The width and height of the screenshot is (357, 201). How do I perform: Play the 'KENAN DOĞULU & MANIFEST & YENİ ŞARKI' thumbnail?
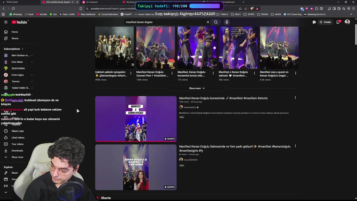click(136, 167)
